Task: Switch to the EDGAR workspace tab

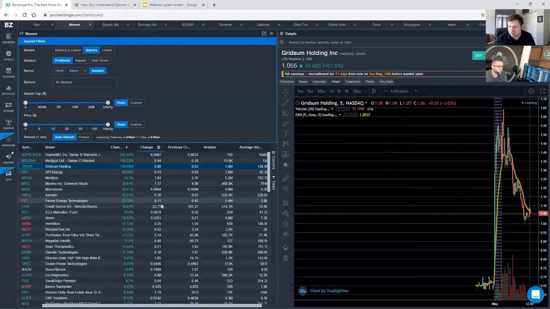Action: 188,24
